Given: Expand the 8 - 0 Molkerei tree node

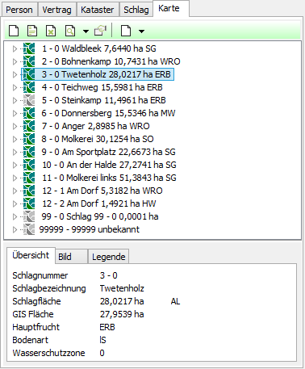Looking at the screenshot, I should 15,139.
